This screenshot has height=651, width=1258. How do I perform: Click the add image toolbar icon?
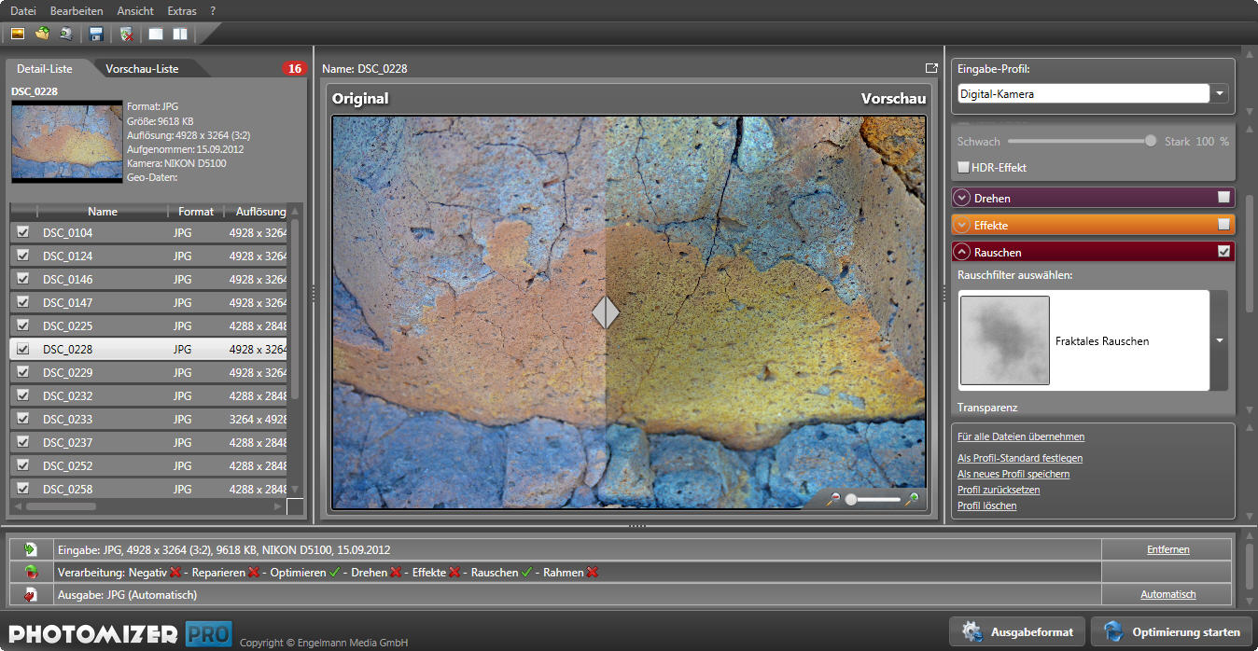click(x=17, y=35)
